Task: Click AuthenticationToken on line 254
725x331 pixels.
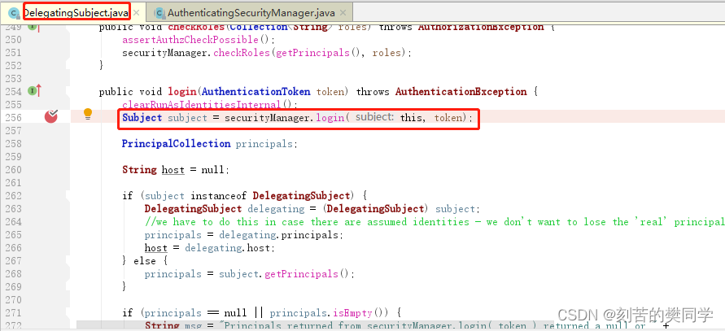Action: pos(256,92)
